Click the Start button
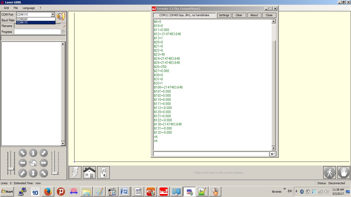This screenshot has width=351, height=197. pos(7,191)
